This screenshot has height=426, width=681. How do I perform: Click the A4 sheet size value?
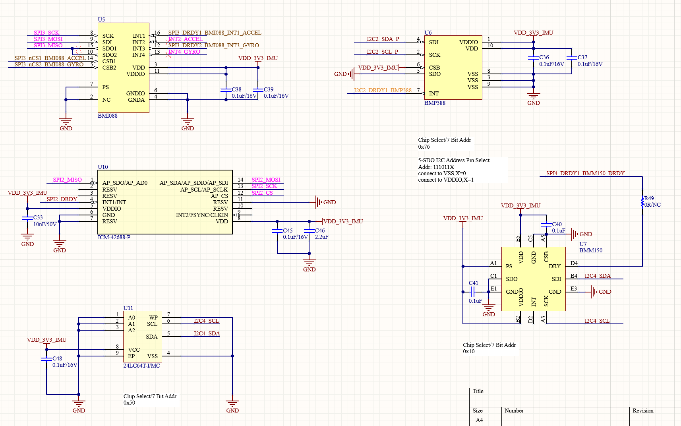pyautogui.click(x=479, y=420)
